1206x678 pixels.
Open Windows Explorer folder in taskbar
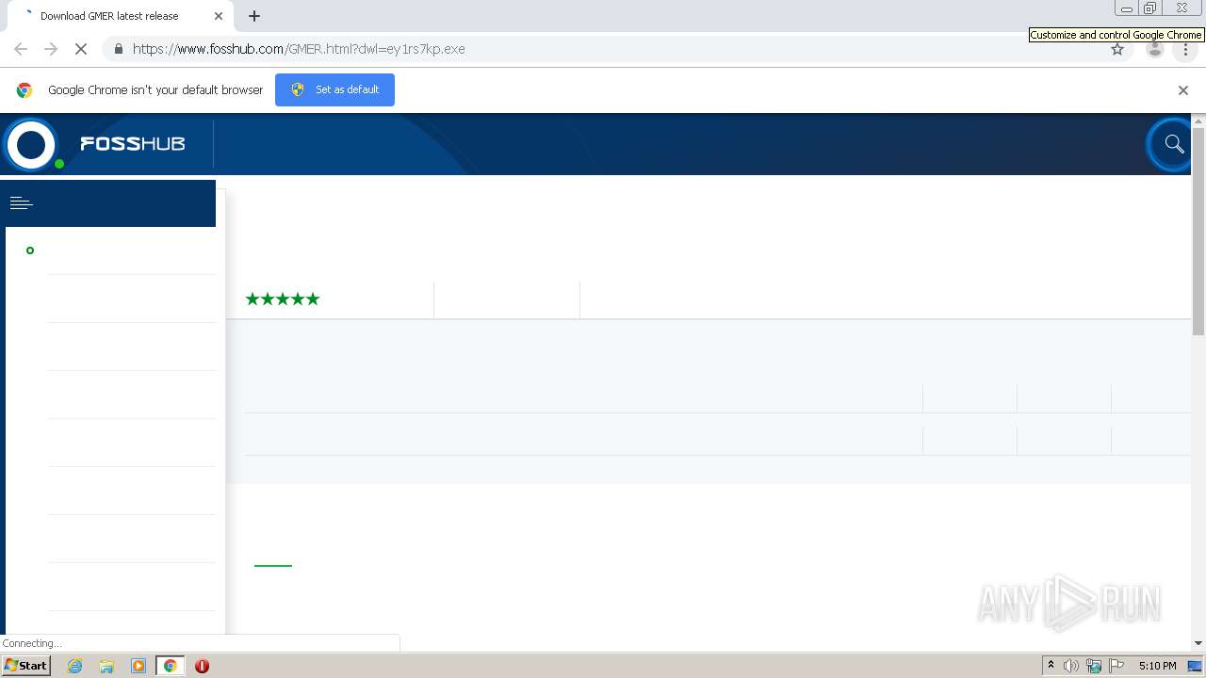106,666
